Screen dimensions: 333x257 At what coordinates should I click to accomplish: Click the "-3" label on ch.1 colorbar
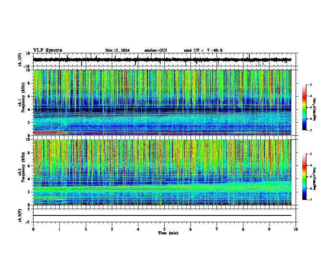coord(310,85)
